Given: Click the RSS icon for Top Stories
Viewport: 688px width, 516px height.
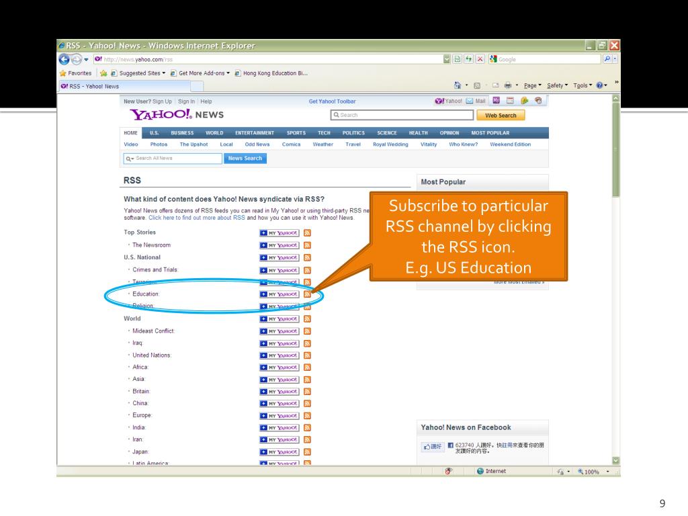Looking at the screenshot, I should click(307, 233).
